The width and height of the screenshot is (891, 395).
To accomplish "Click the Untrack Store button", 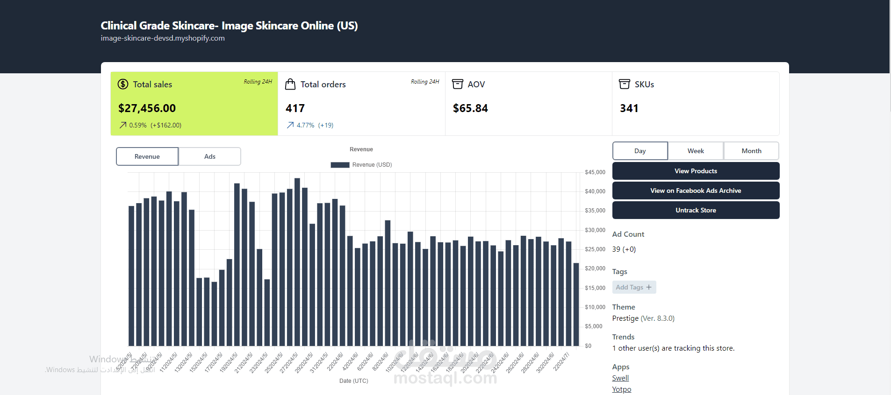I will (696, 210).
